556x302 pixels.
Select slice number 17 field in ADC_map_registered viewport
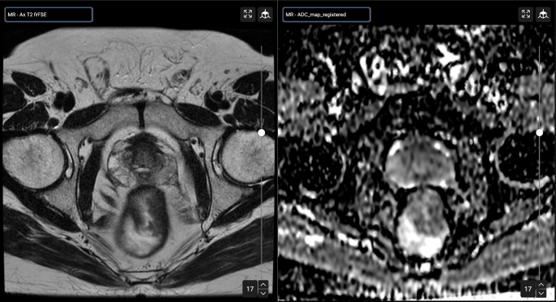tap(528, 289)
